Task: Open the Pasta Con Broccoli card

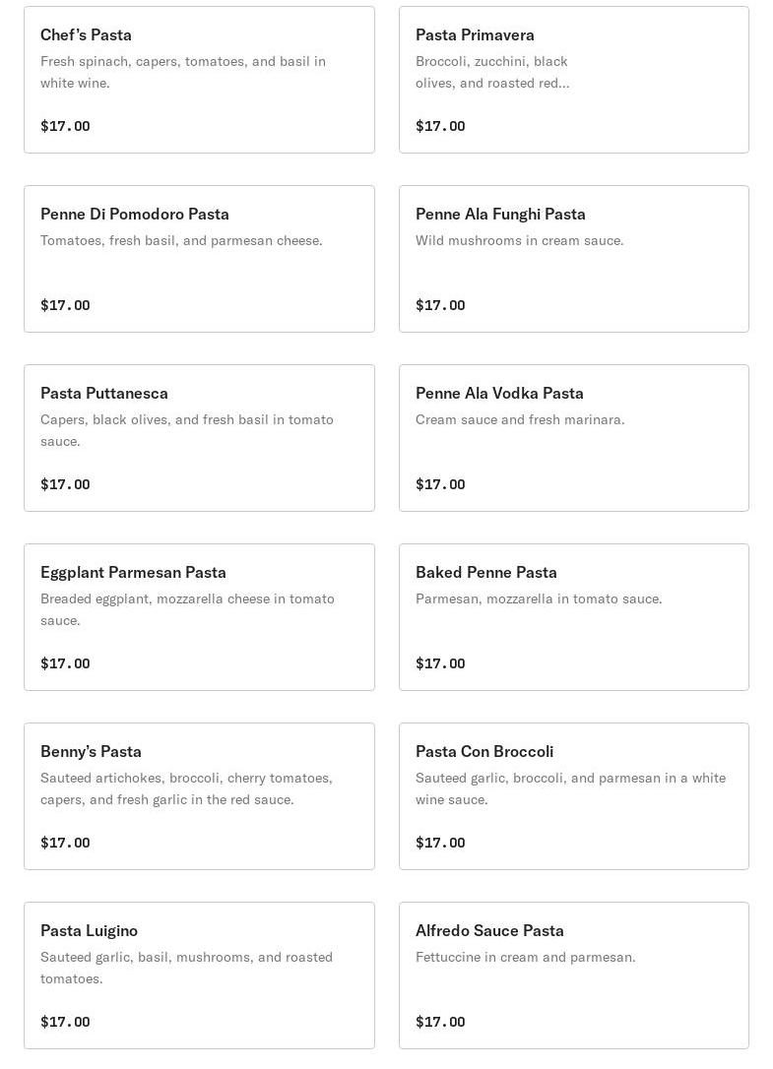Action: (x=573, y=796)
